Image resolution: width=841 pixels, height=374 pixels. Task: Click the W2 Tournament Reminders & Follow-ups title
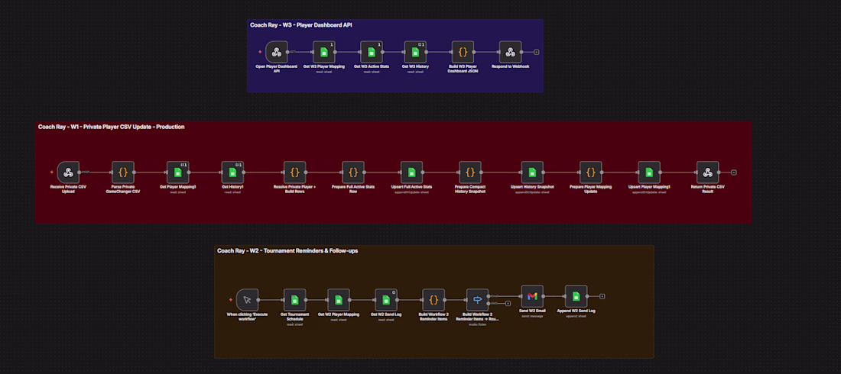click(x=287, y=250)
